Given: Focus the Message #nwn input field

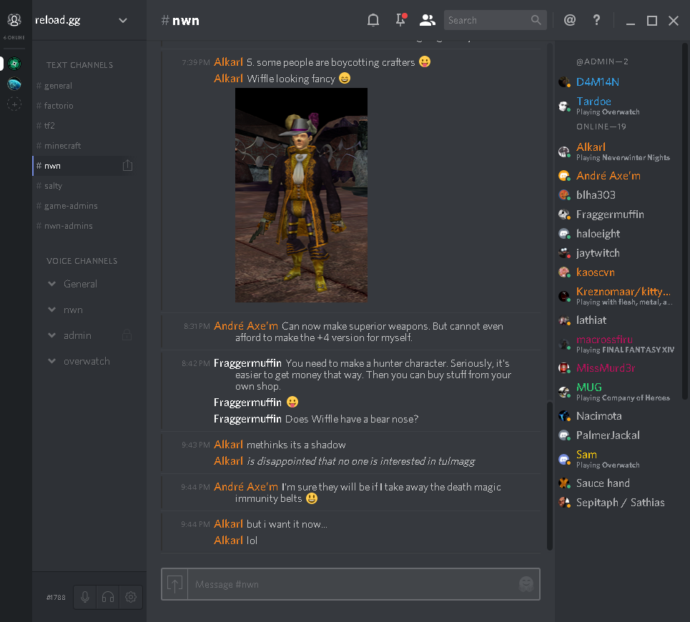Looking at the screenshot, I should [352, 584].
